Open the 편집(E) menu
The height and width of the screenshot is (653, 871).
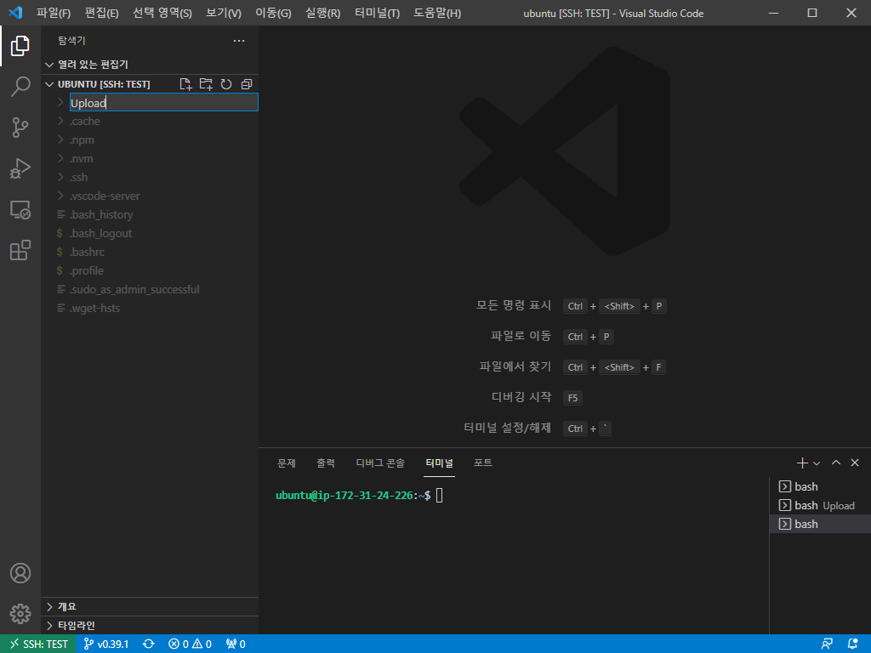[102, 13]
